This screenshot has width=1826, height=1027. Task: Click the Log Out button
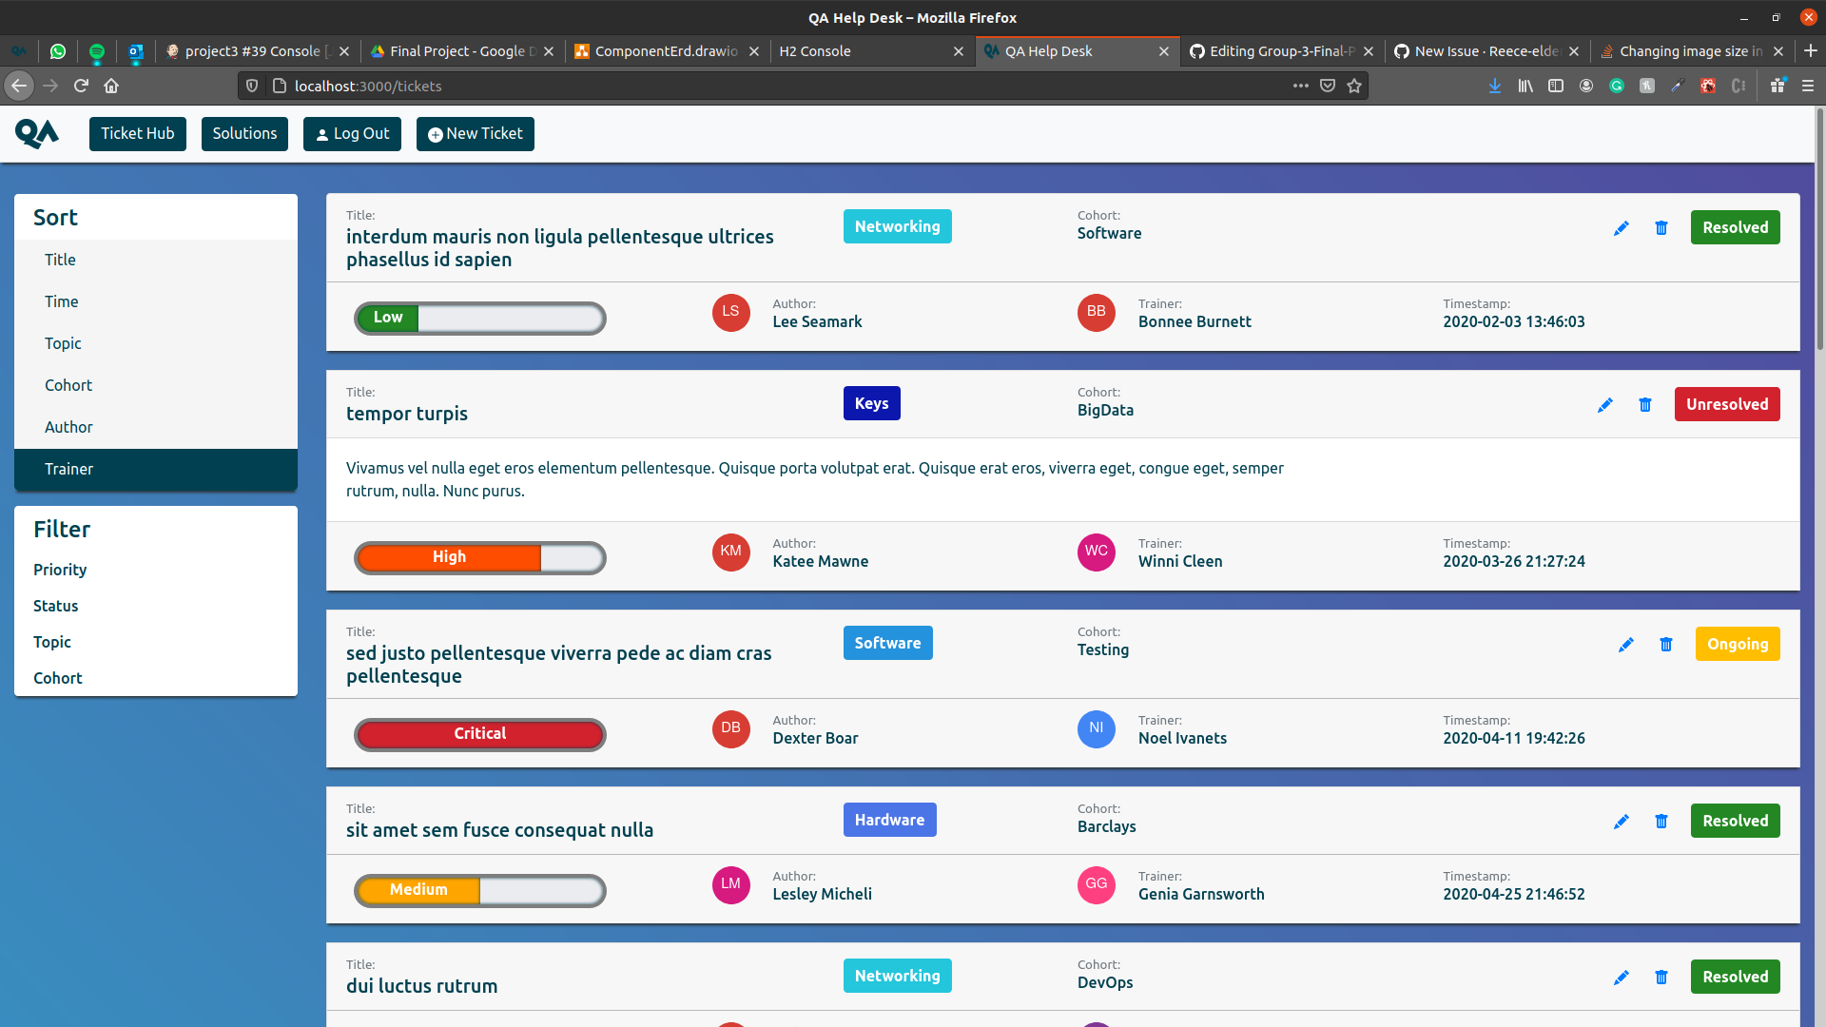(352, 134)
